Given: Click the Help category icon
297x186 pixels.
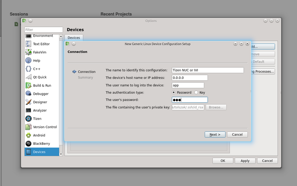Looking at the screenshot, I should tap(28, 61).
